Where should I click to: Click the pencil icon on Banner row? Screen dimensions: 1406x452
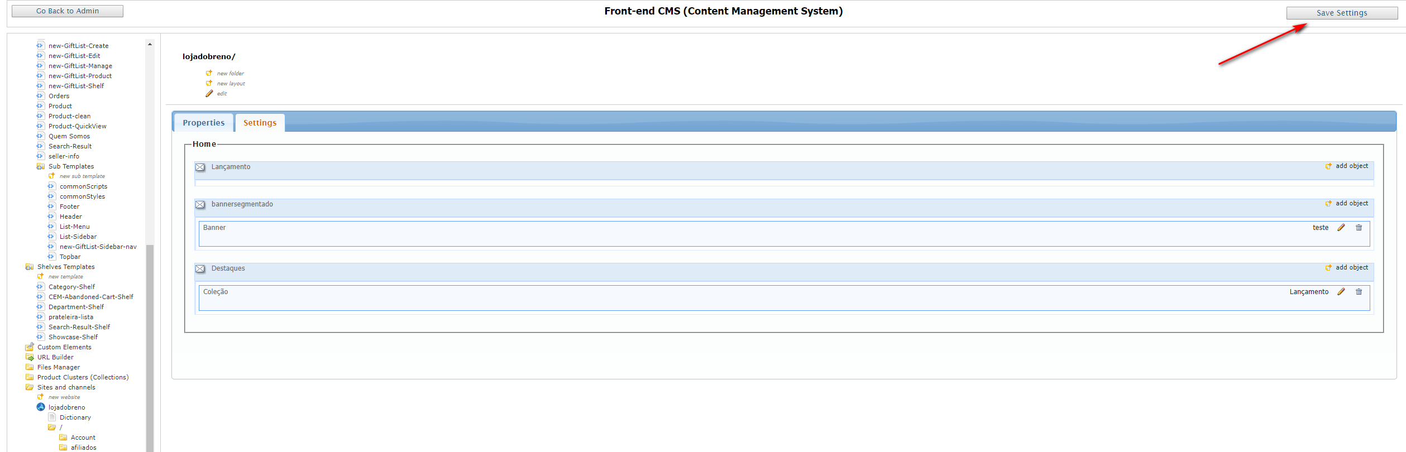click(1341, 228)
